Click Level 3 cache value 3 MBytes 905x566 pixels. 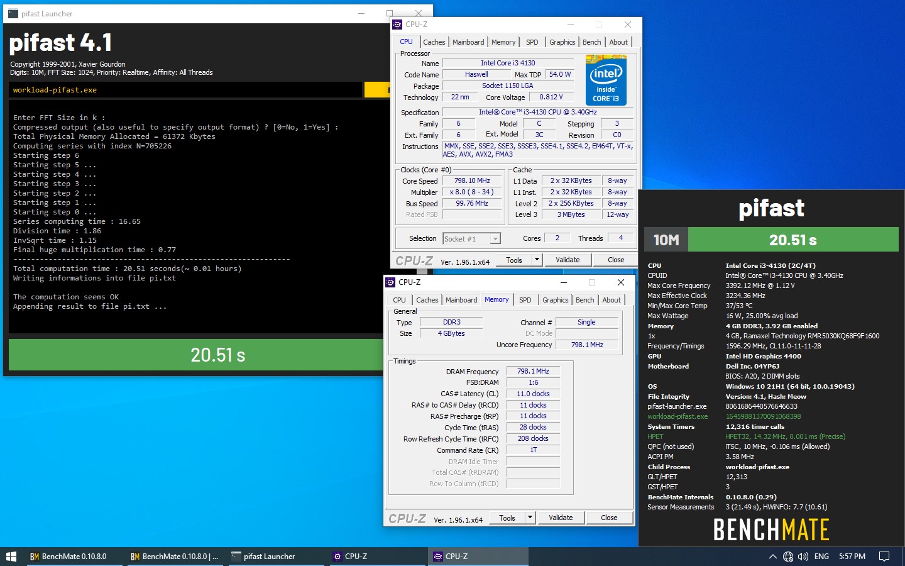[x=571, y=214]
